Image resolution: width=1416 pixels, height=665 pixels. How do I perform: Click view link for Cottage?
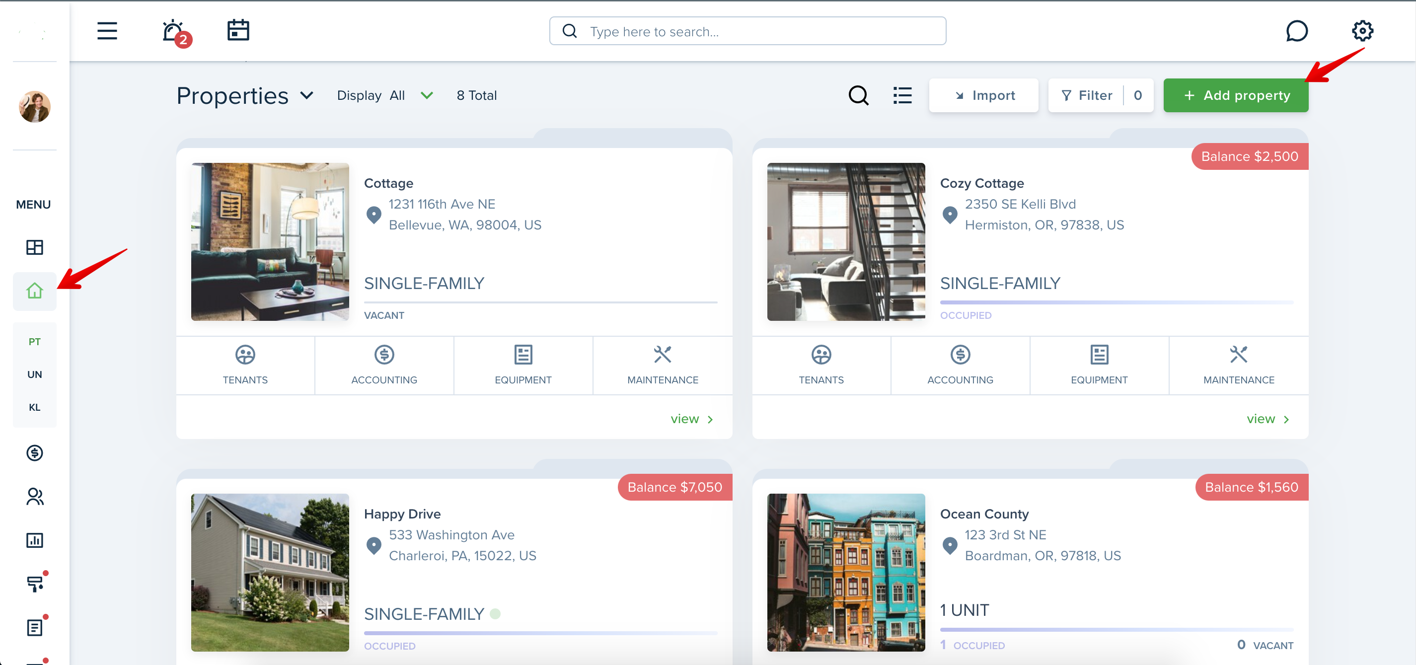tap(691, 419)
